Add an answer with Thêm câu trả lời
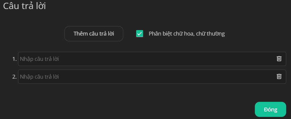Screen dimensions: 291x119 [94, 34]
